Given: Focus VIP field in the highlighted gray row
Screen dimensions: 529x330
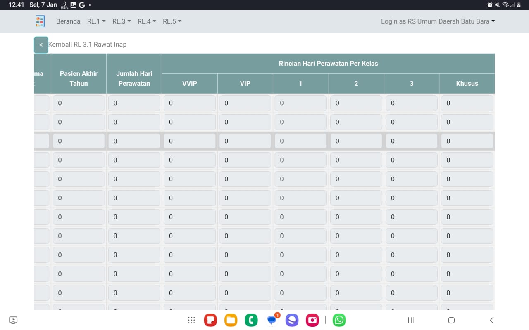Looking at the screenshot, I should [x=245, y=141].
